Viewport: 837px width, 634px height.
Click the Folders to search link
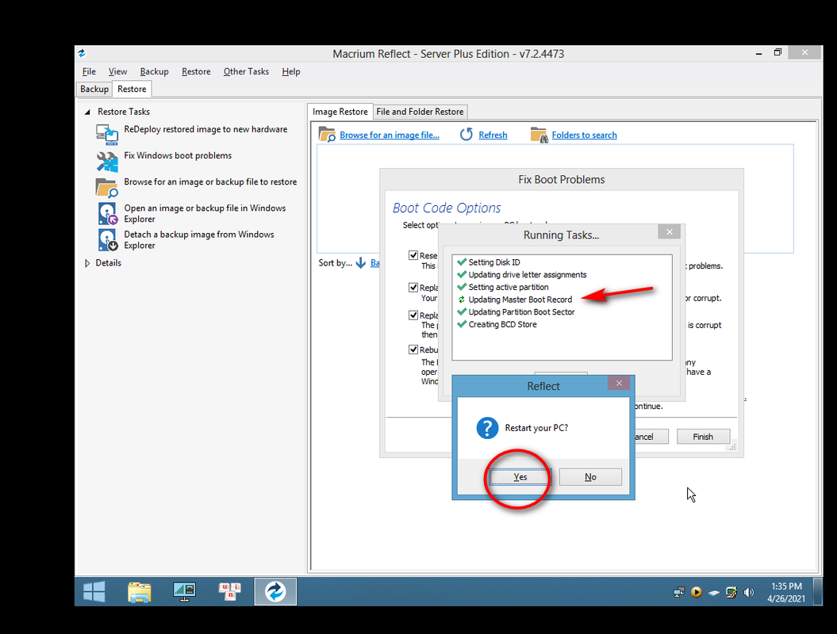coord(584,135)
